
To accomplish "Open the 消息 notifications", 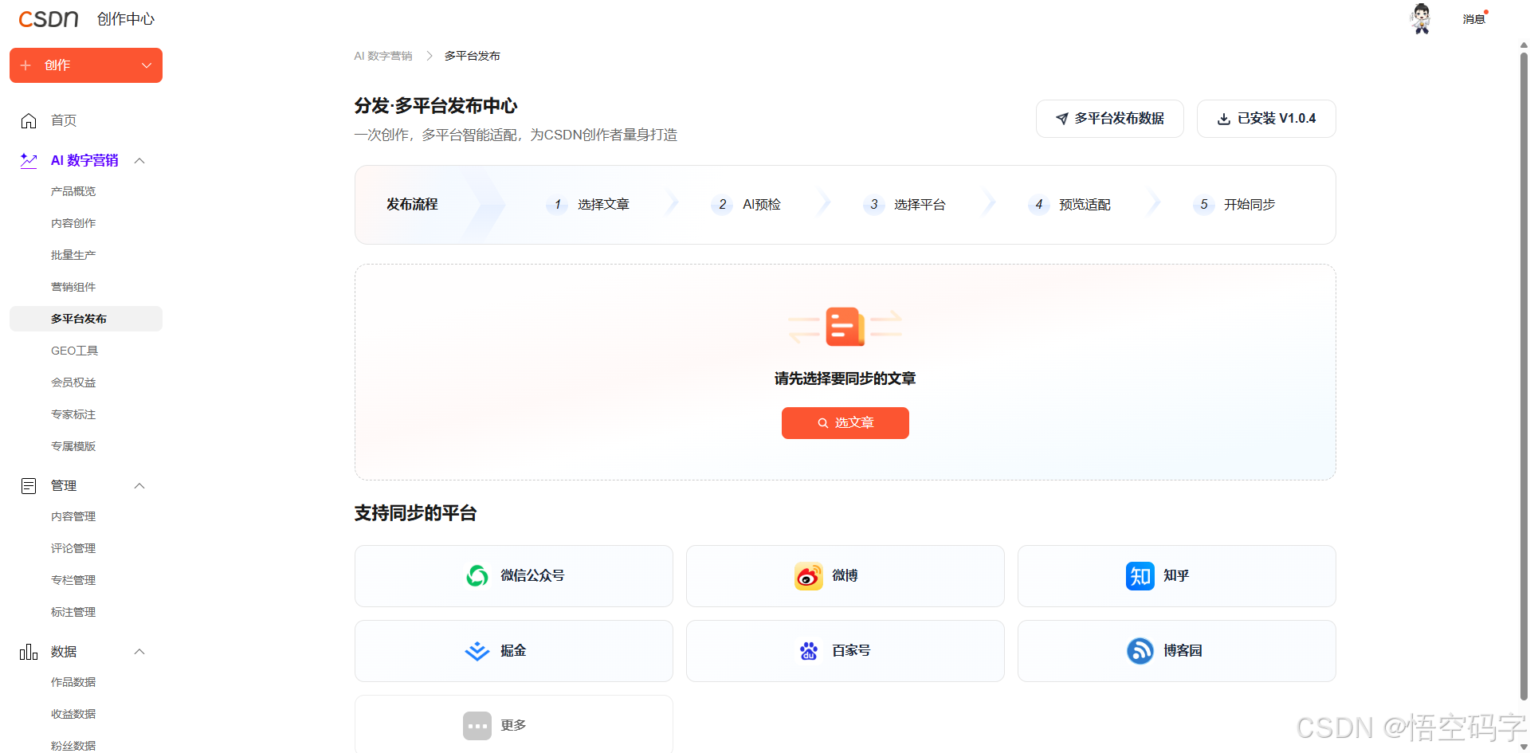I will pos(1474,19).
